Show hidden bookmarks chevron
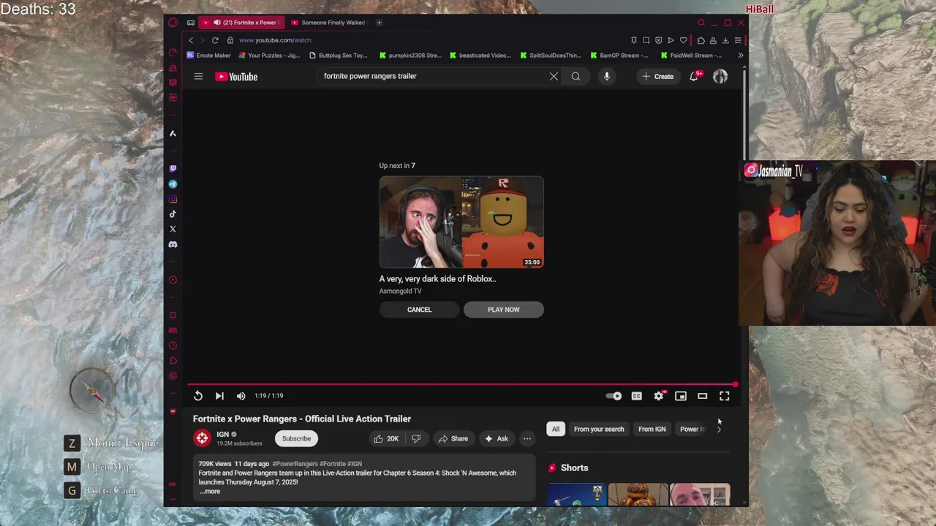Screen dimensions: 936x526 pyautogui.click(x=740, y=55)
